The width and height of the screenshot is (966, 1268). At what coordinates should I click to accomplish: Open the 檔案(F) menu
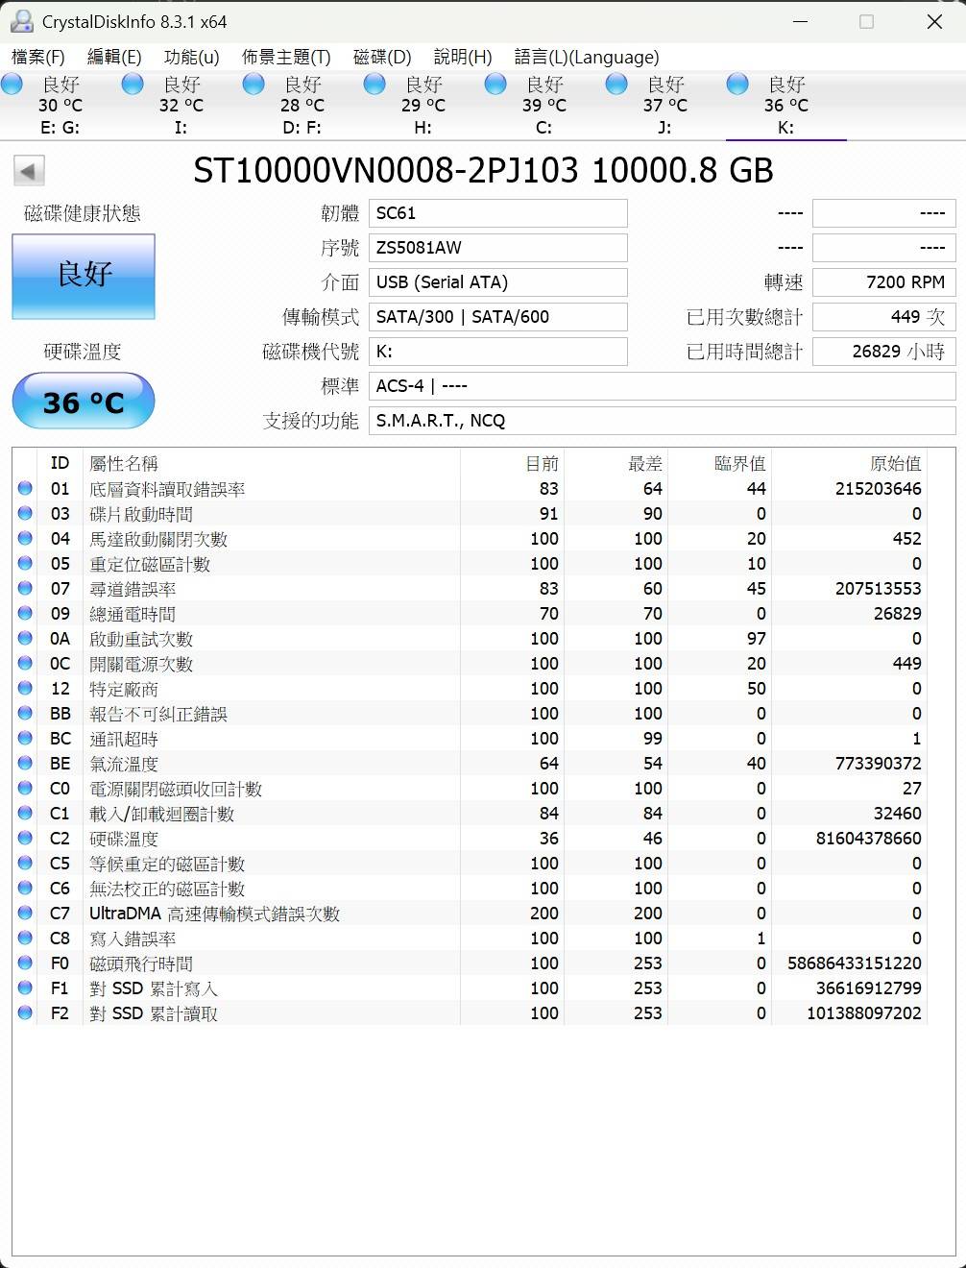pyautogui.click(x=38, y=57)
